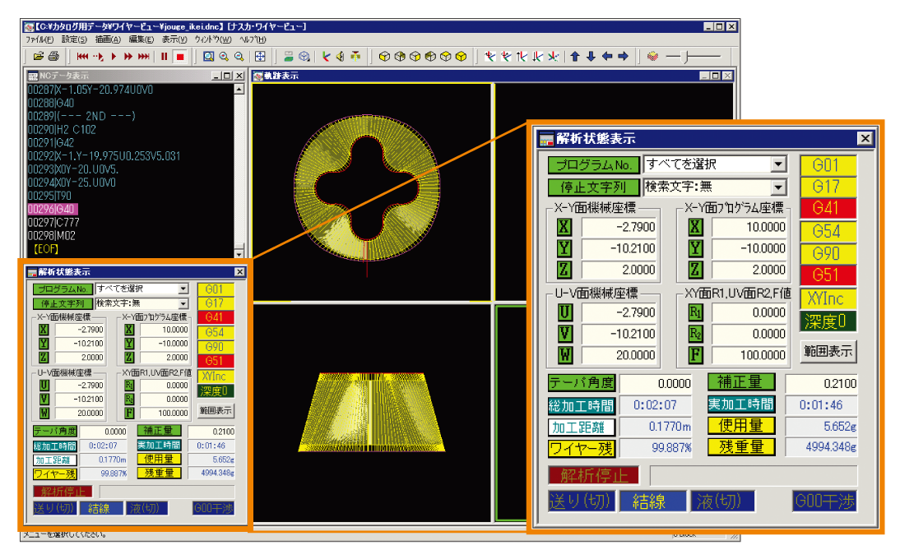Open the 表示(V) menu
The width and height of the screenshot is (900, 559).
click(x=174, y=39)
